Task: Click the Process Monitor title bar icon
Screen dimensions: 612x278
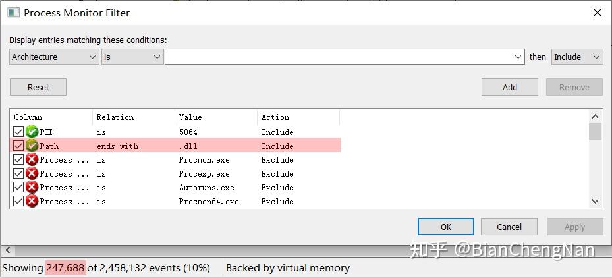Action: pos(13,13)
